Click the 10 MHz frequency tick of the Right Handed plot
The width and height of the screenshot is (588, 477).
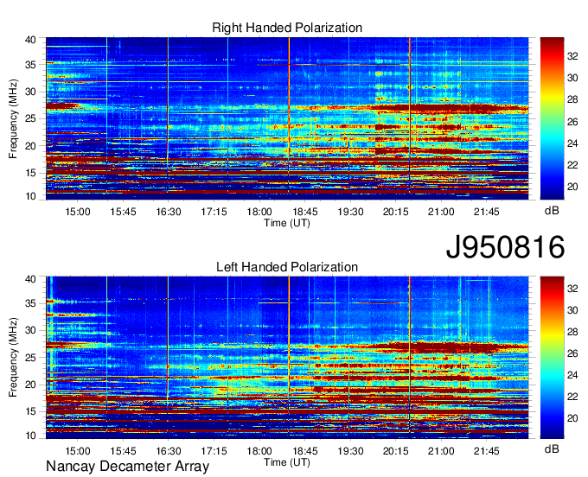click(31, 196)
